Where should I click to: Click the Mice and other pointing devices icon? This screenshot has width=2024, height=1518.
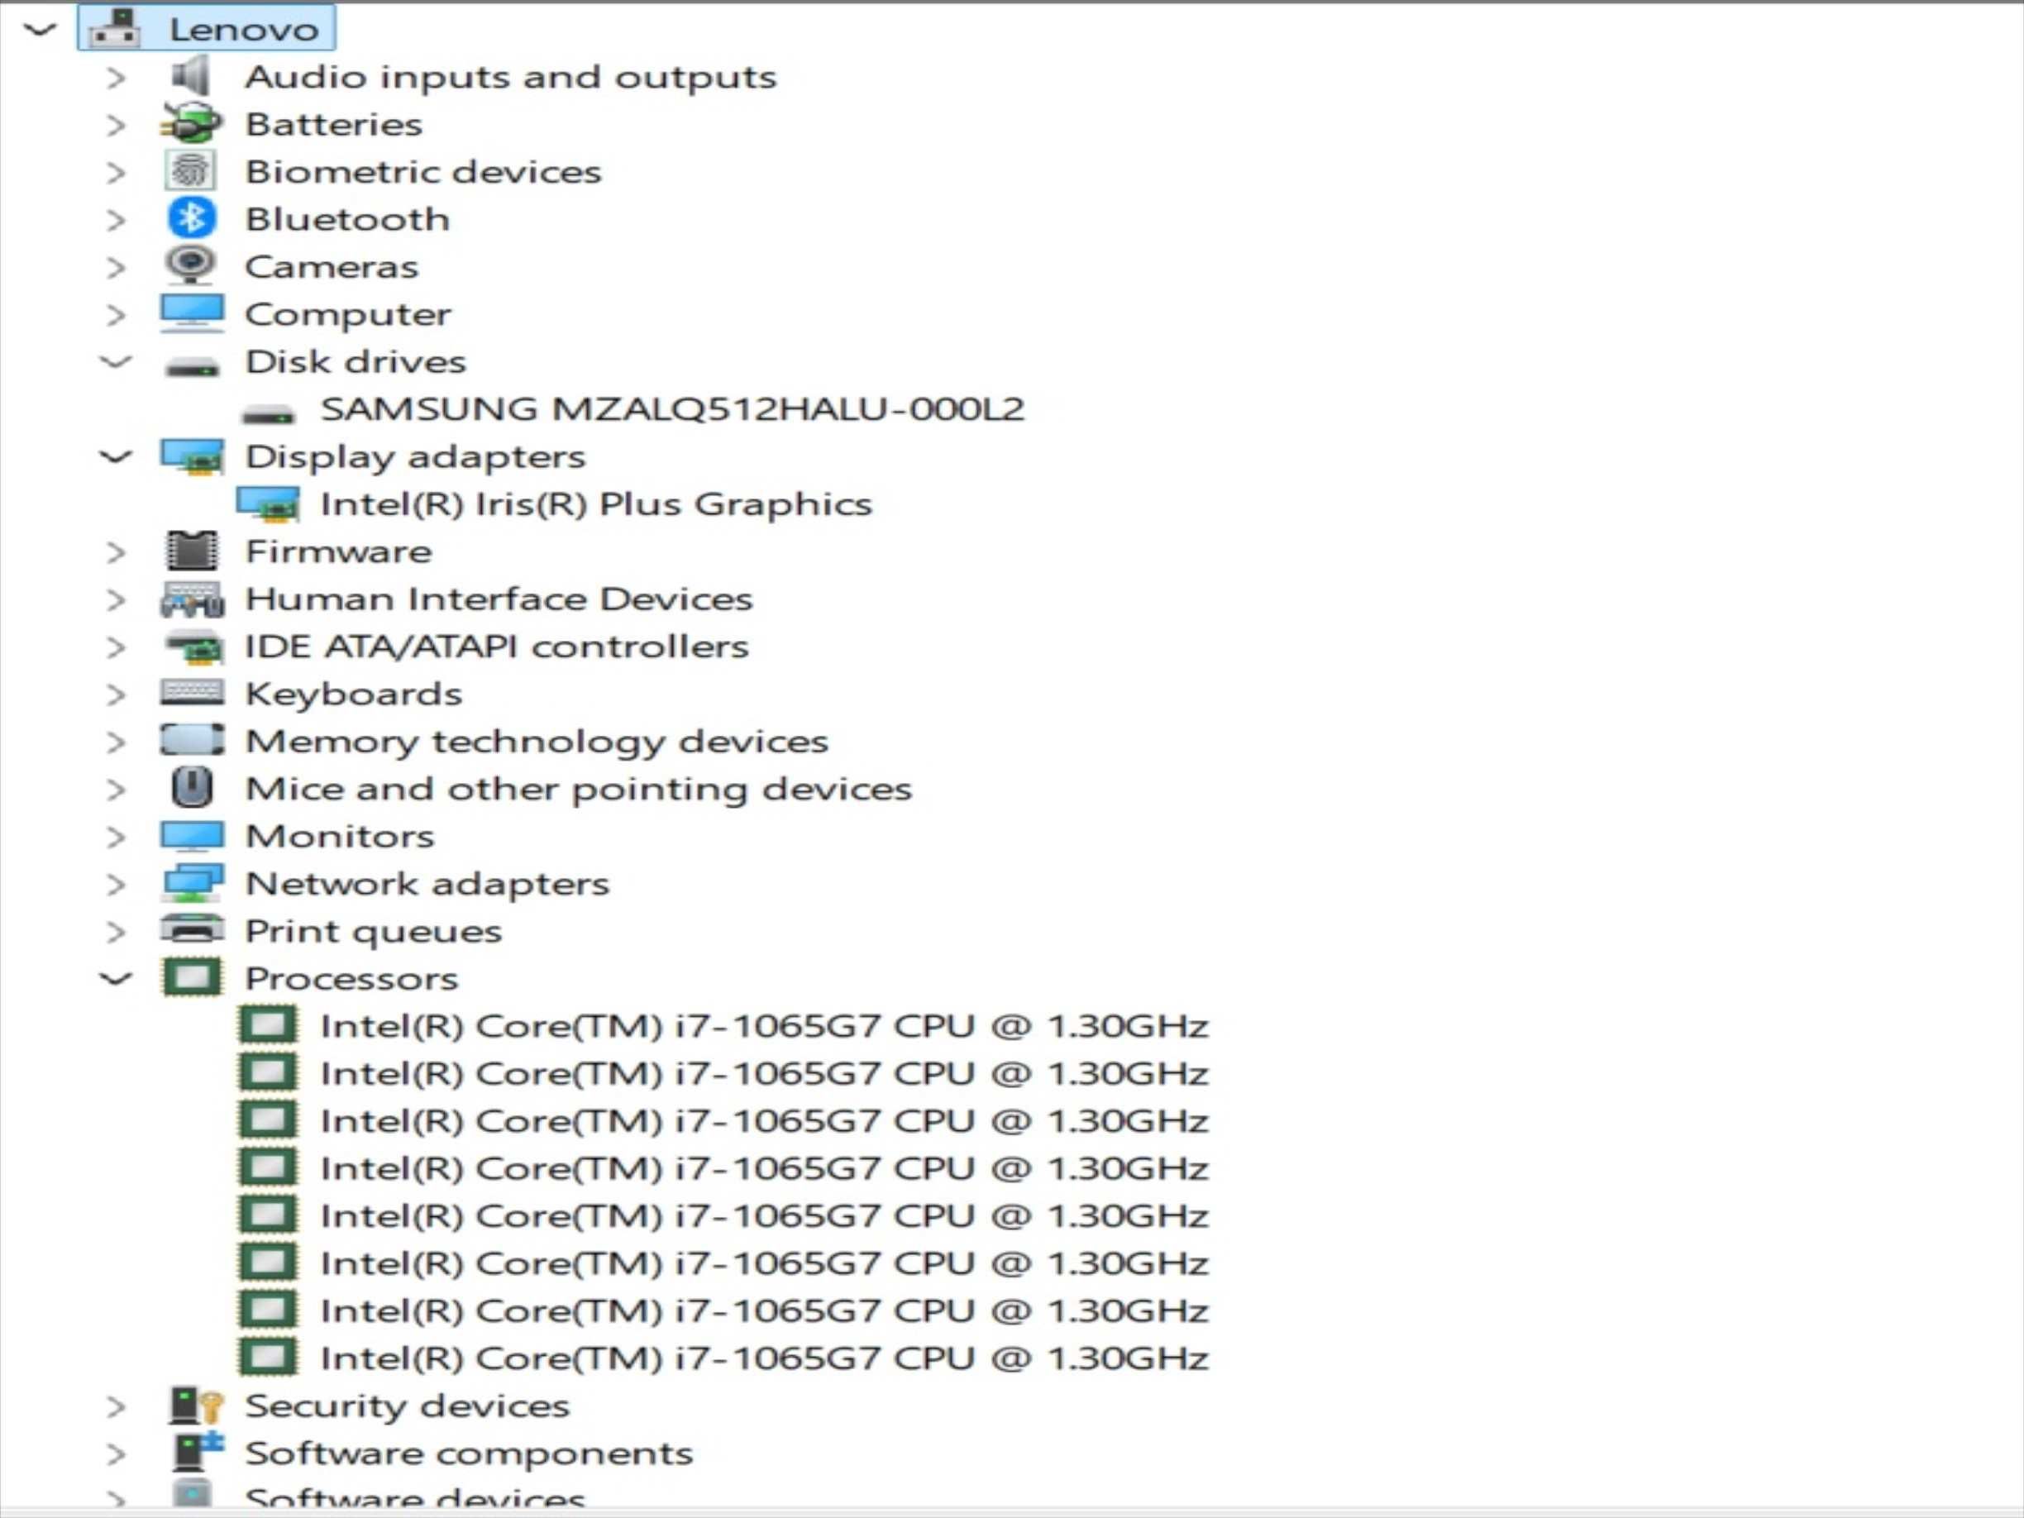pyautogui.click(x=192, y=788)
